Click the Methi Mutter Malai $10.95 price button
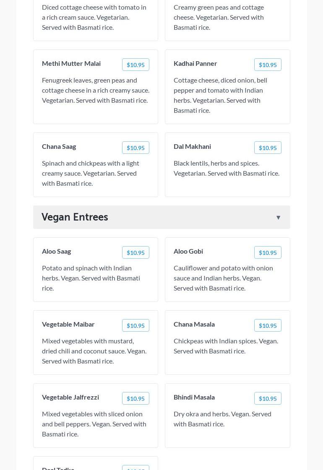This screenshot has height=470, width=323. click(x=135, y=65)
